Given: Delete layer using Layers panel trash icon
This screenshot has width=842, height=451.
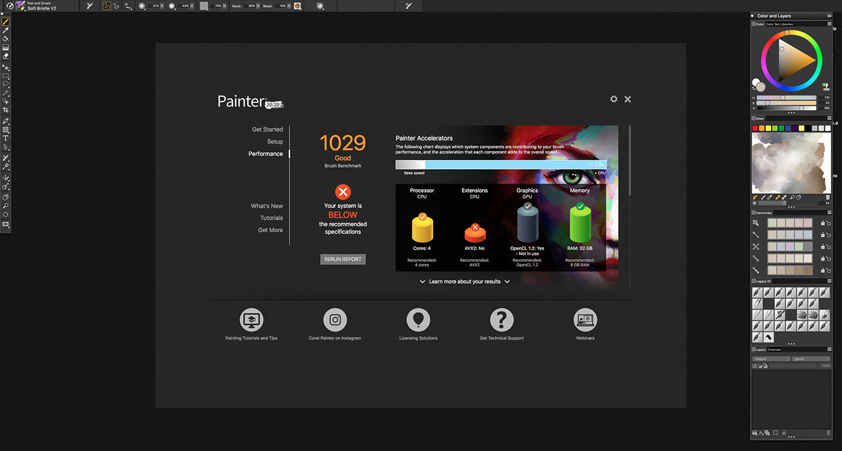Looking at the screenshot, I should (x=829, y=433).
